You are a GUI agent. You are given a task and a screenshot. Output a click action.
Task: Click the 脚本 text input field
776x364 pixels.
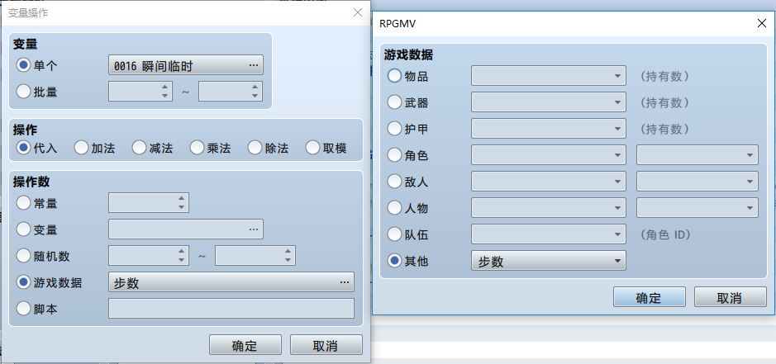point(231,309)
